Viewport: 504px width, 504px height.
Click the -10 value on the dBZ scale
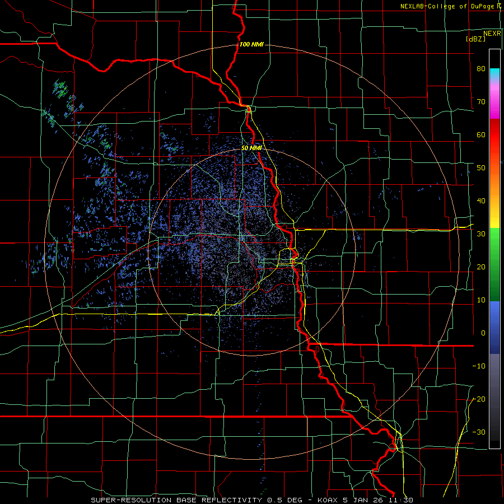point(479,366)
